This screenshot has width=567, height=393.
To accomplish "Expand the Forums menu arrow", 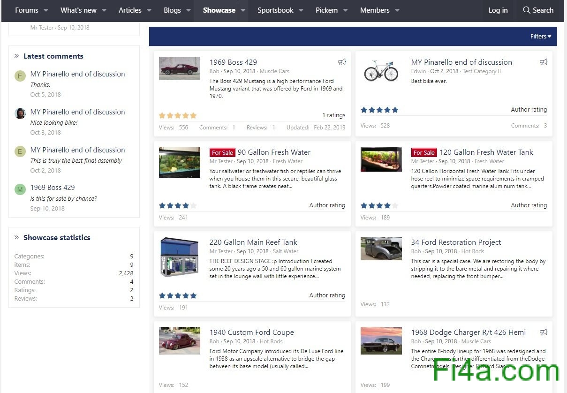I will pos(46,10).
